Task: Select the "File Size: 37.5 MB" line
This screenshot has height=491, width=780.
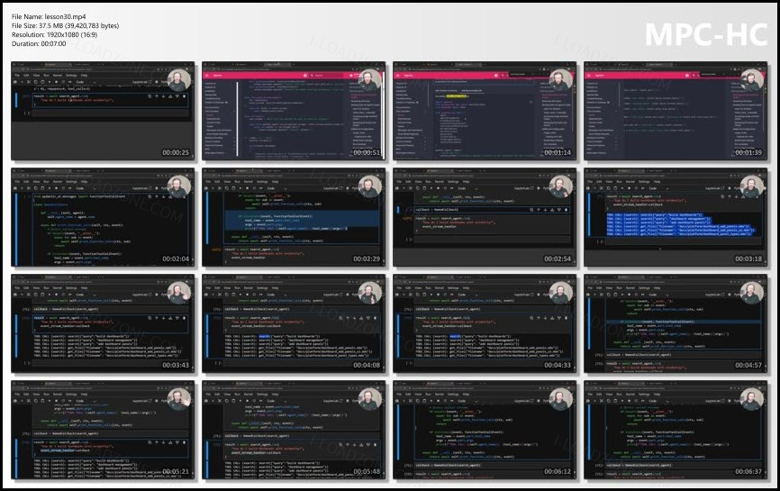Action: [x=65, y=25]
